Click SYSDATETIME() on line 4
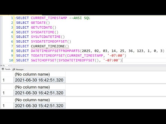The image size is (166, 124). pos(45,32)
